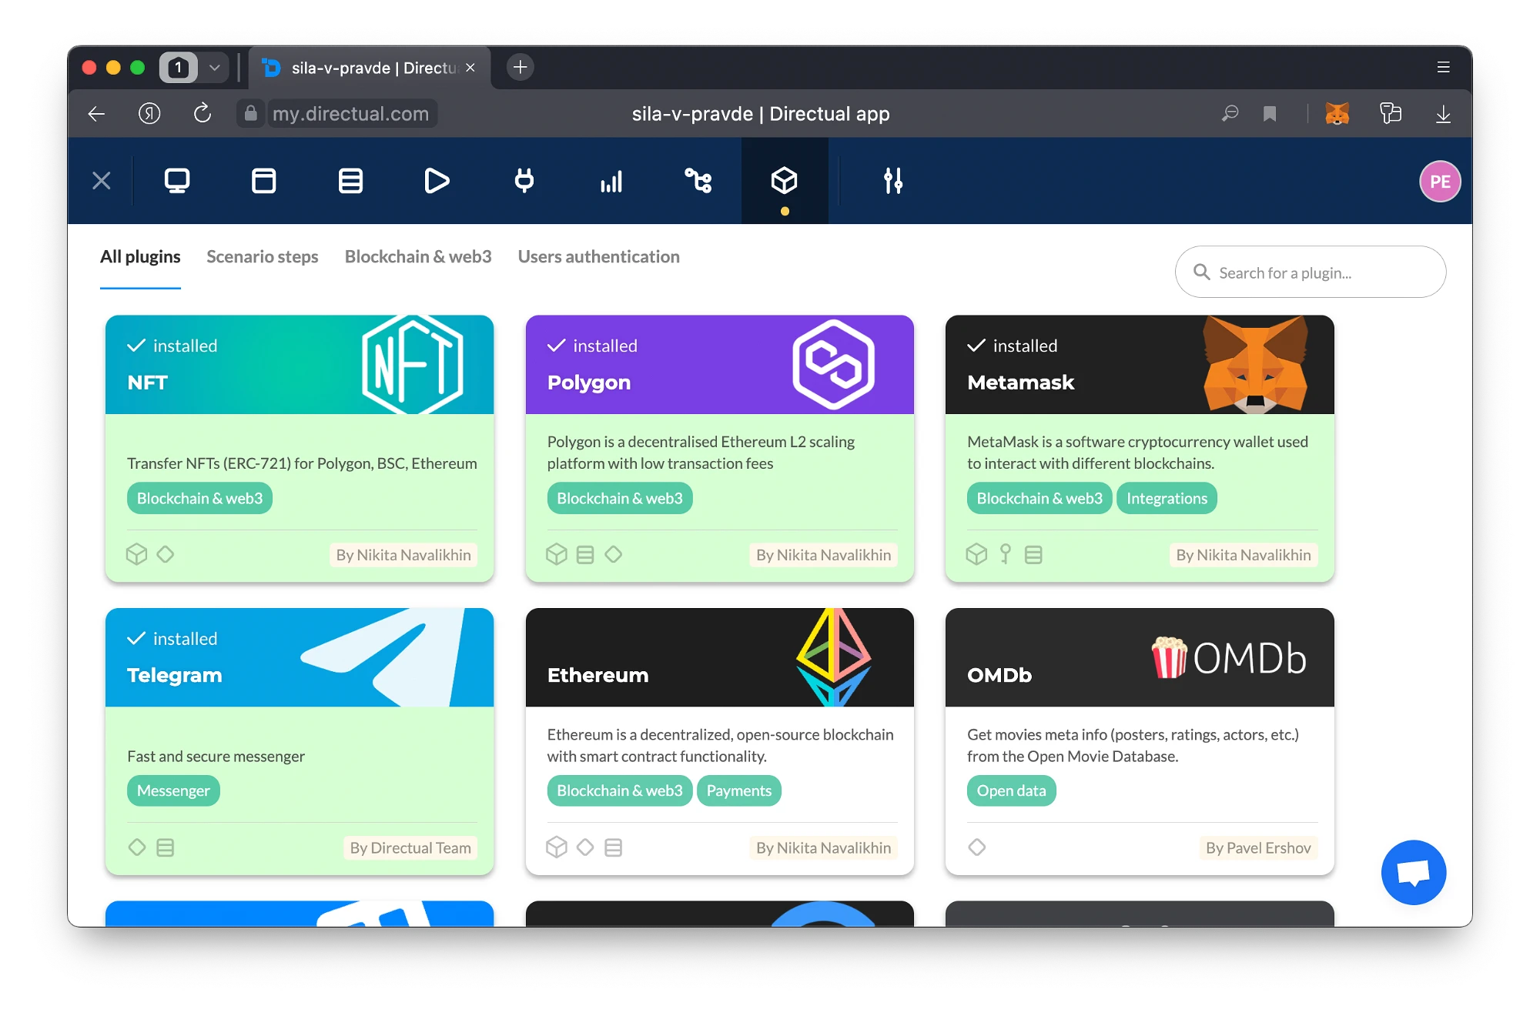The height and width of the screenshot is (1016, 1540).
Task: Switch to the All plugins tab
Action: [x=140, y=257]
